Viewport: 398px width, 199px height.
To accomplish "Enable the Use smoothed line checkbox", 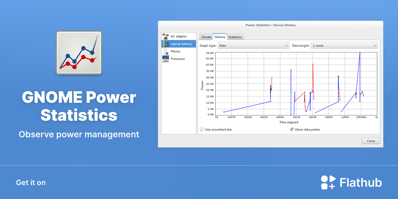I will (202, 129).
